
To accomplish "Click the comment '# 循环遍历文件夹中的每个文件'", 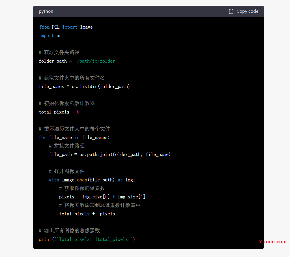I will (x=74, y=129).
